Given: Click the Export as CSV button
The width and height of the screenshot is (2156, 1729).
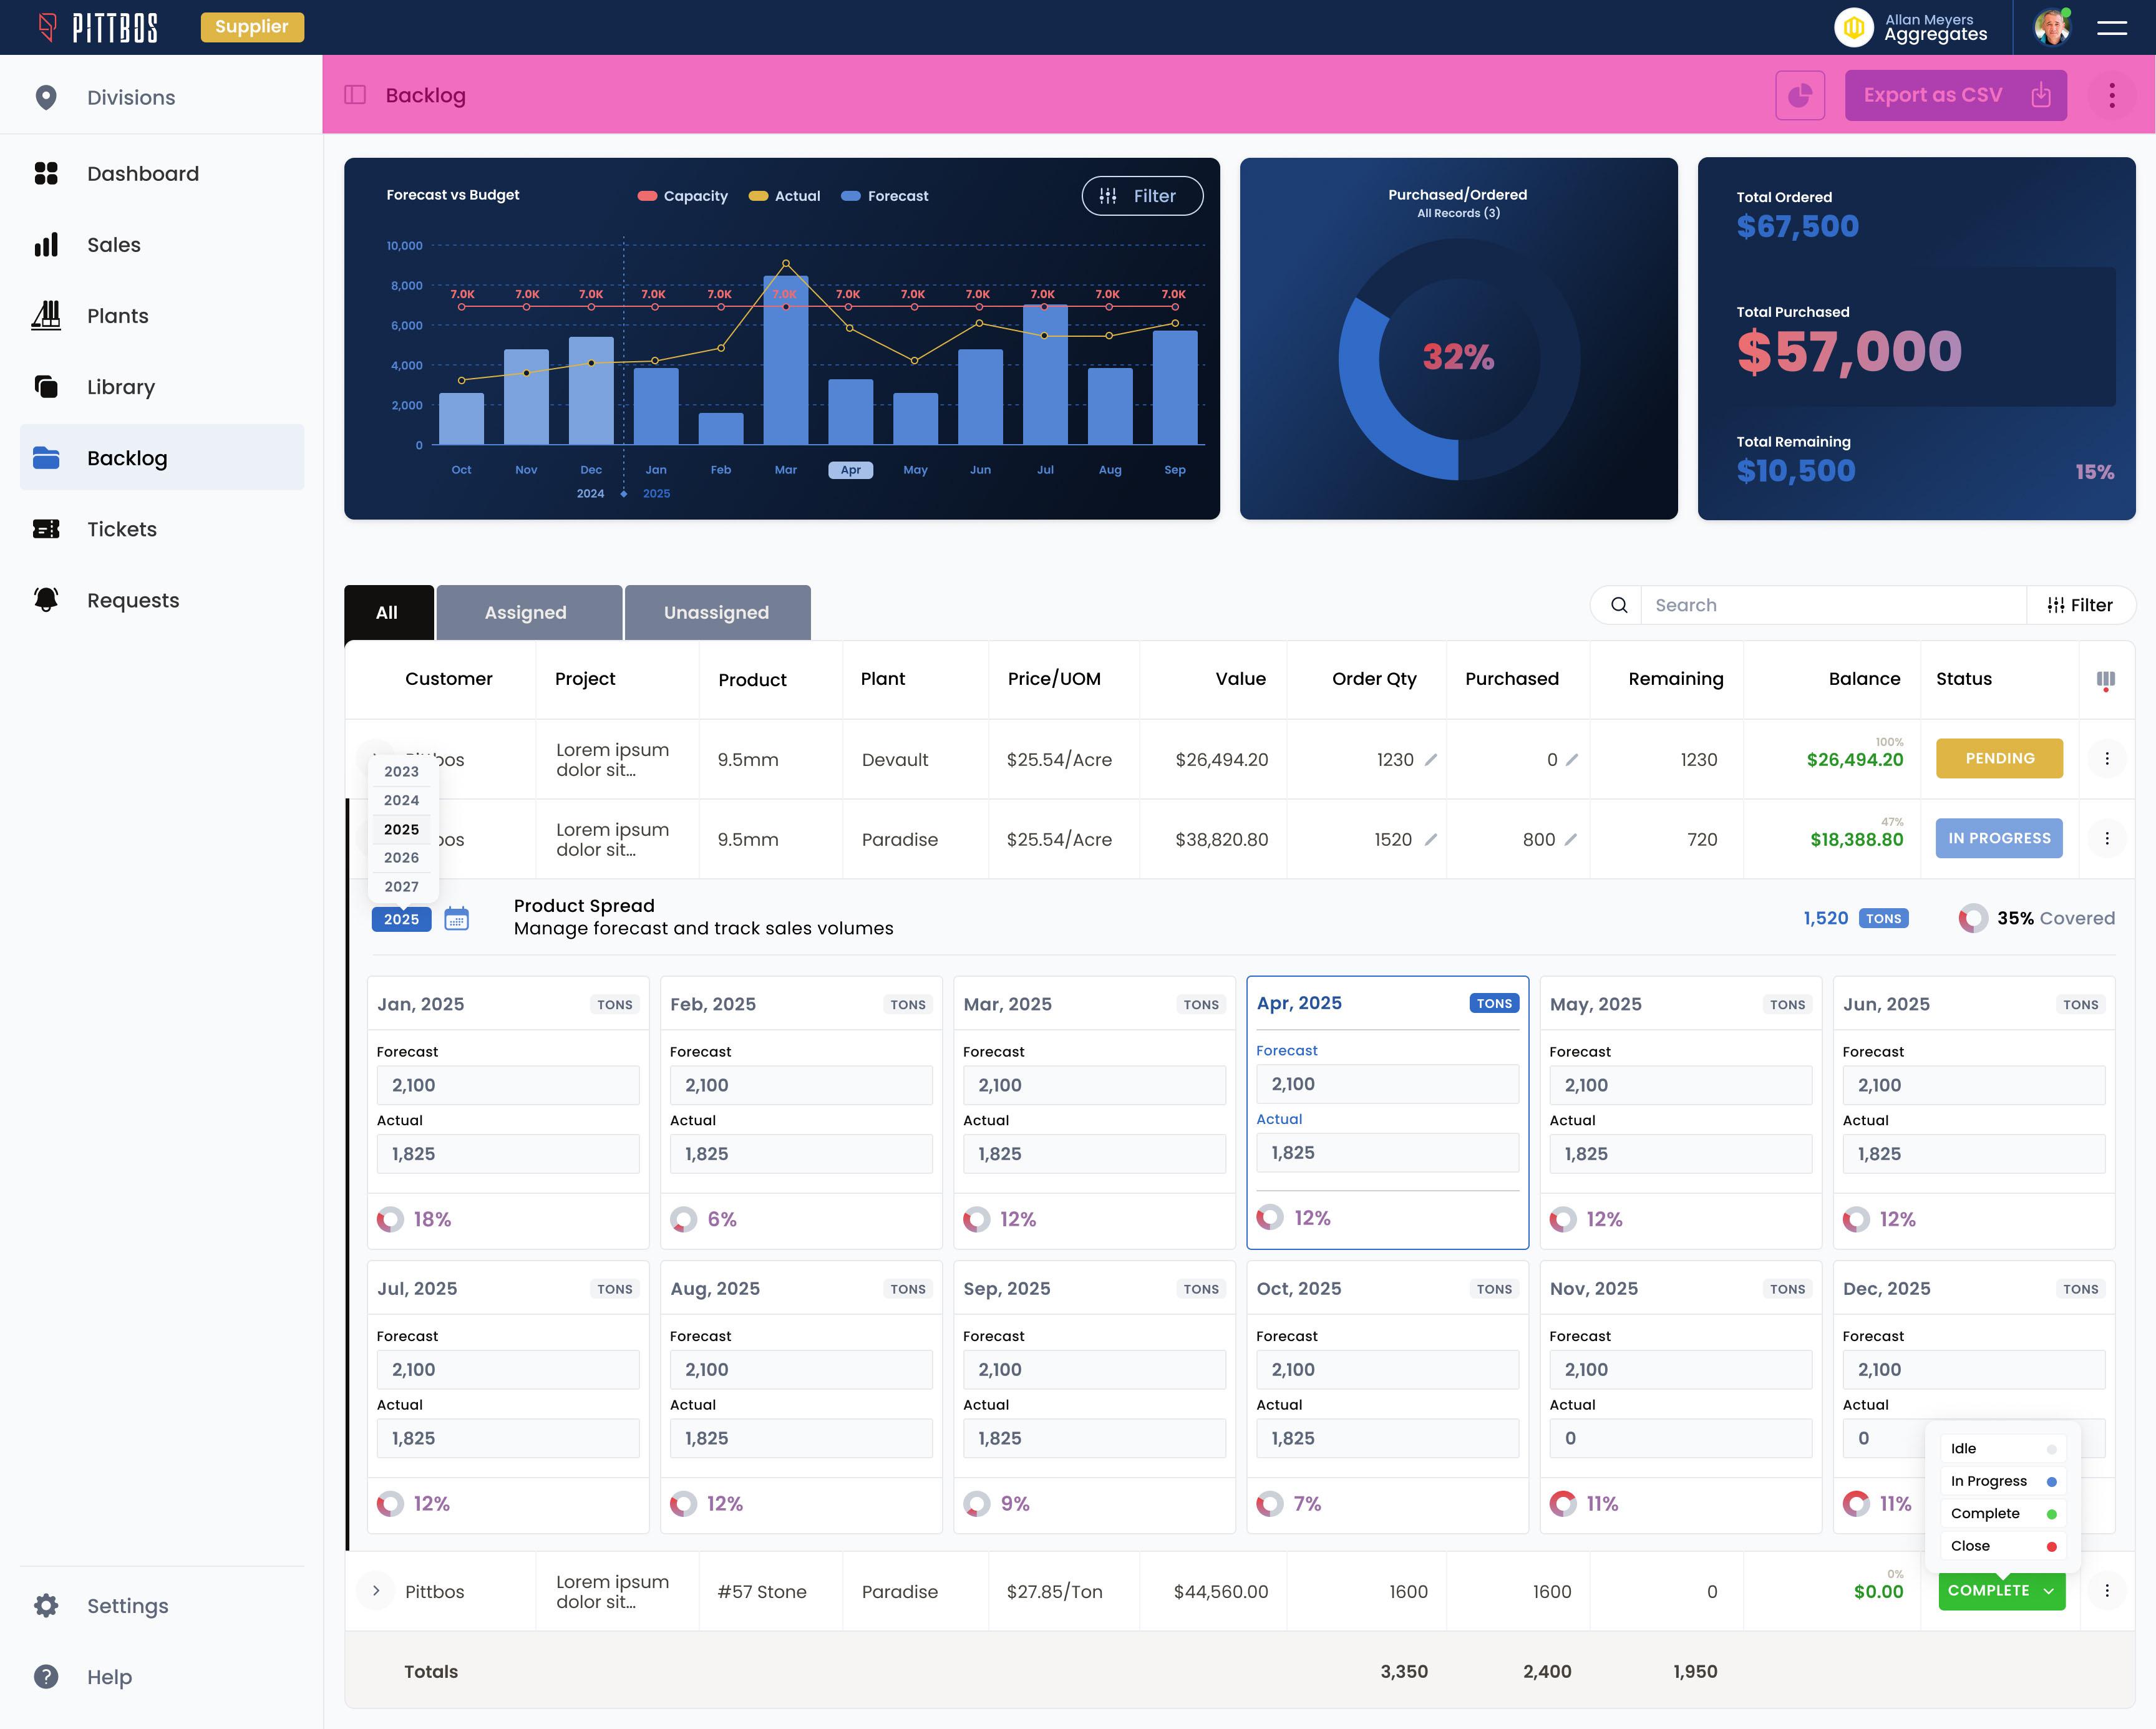Looking at the screenshot, I should click(x=1955, y=95).
